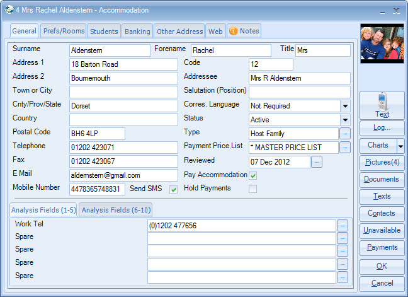
Task: Expand Corres. Language dropdown
Action: click(345, 106)
